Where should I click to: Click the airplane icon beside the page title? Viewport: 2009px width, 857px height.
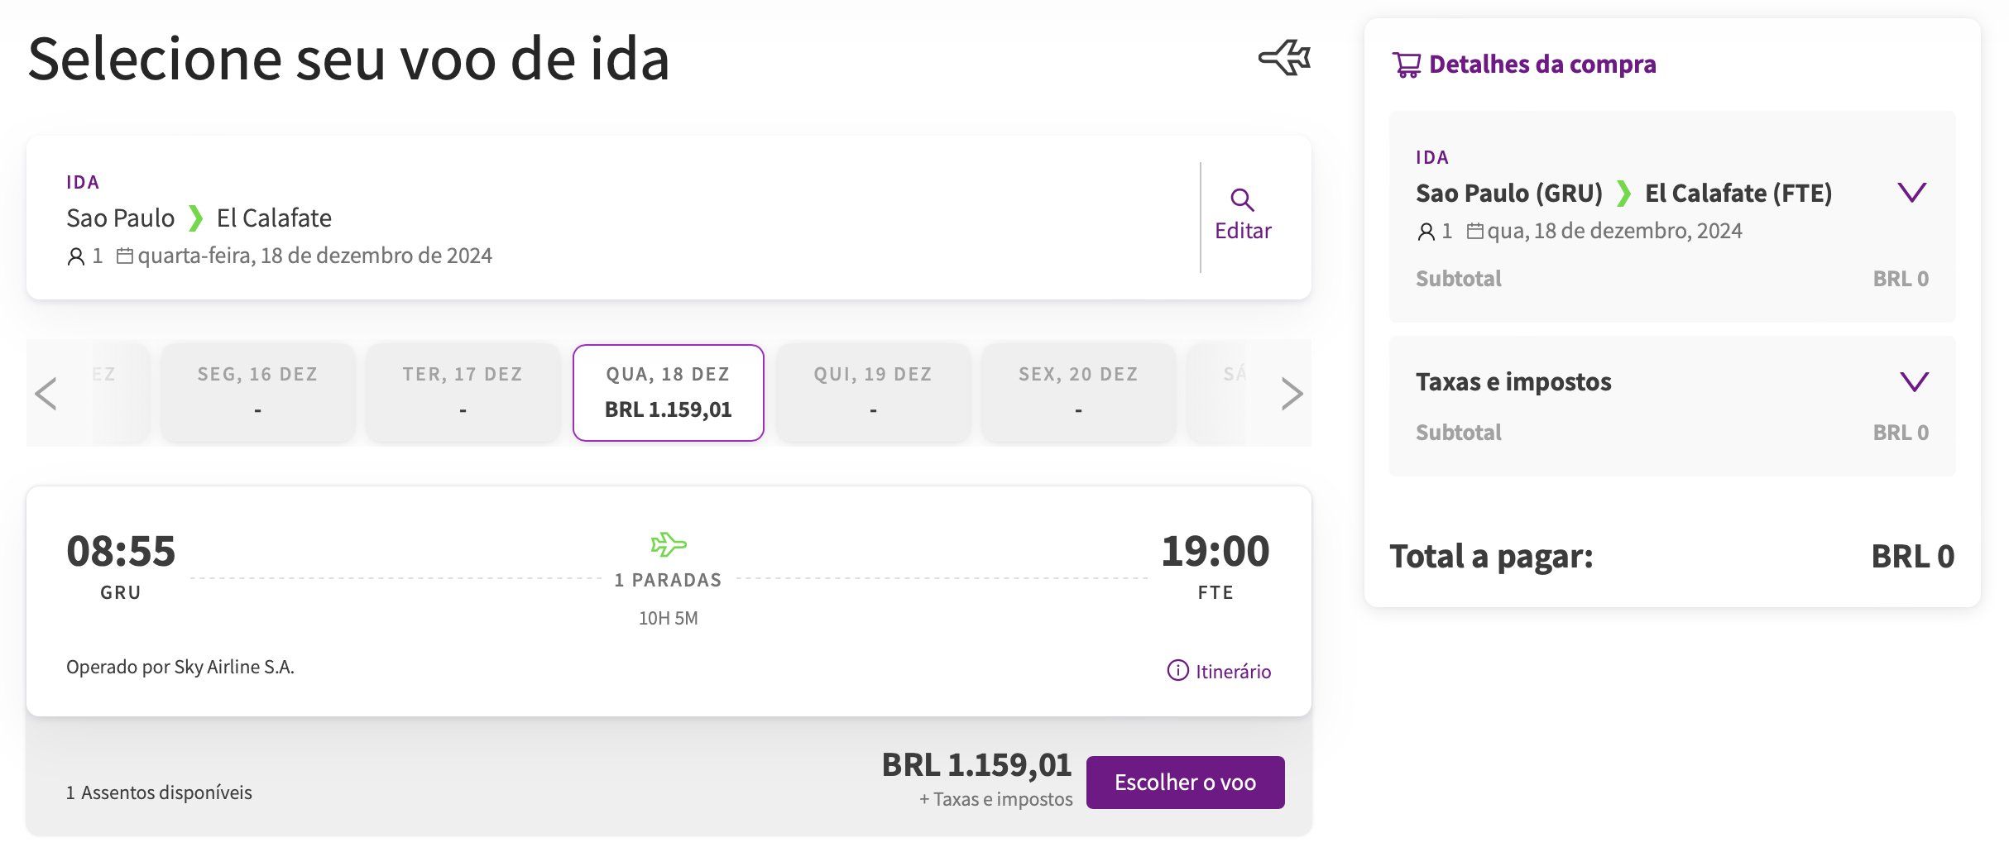[1284, 58]
